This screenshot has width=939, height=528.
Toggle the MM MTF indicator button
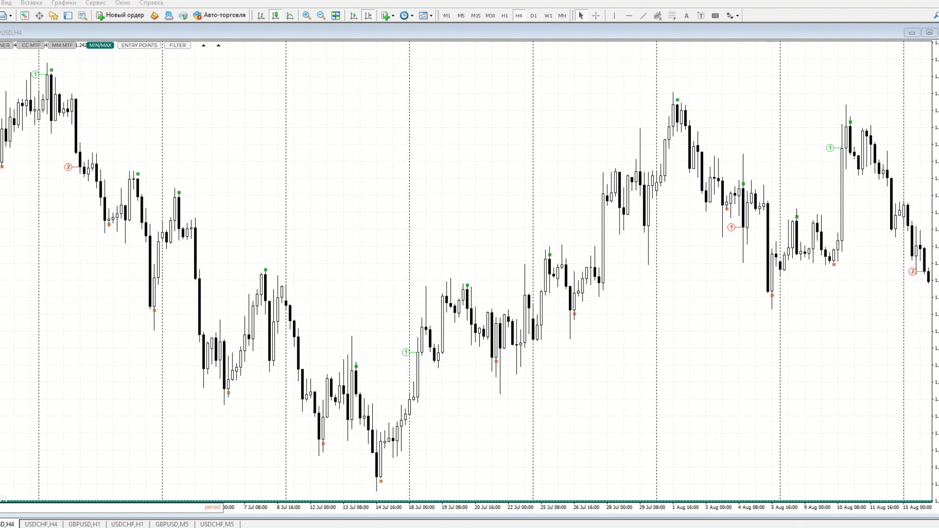[x=62, y=45]
